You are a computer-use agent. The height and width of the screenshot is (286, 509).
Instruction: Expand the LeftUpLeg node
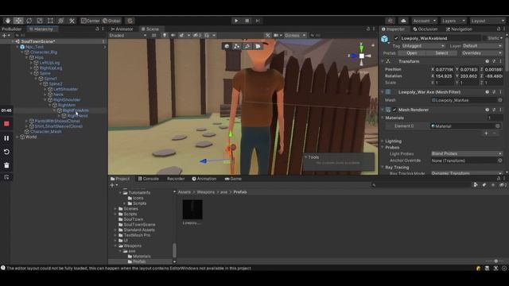point(32,63)
